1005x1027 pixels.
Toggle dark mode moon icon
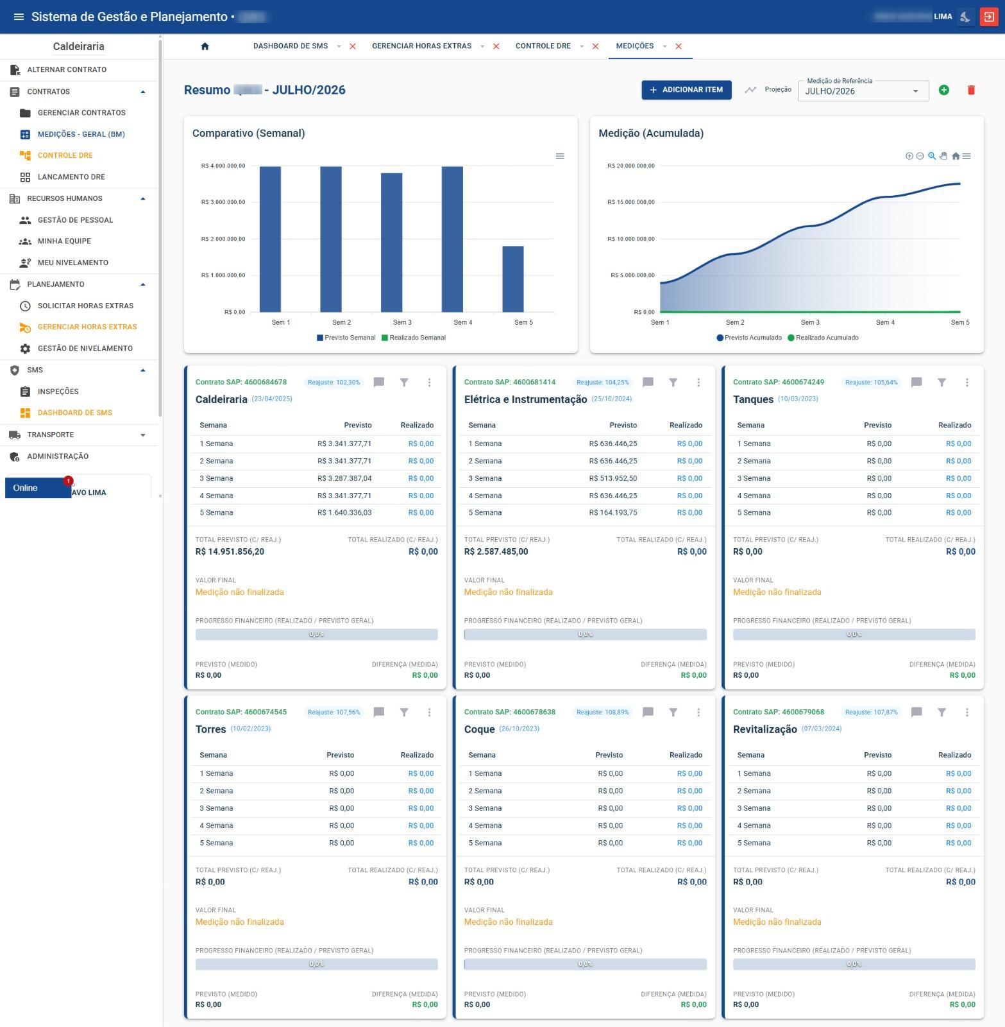coord(965,17)
